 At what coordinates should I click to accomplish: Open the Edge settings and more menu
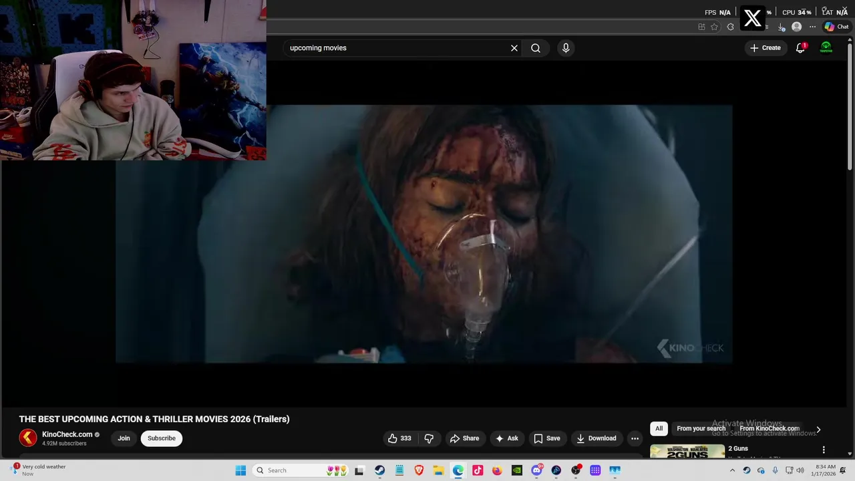812,27
